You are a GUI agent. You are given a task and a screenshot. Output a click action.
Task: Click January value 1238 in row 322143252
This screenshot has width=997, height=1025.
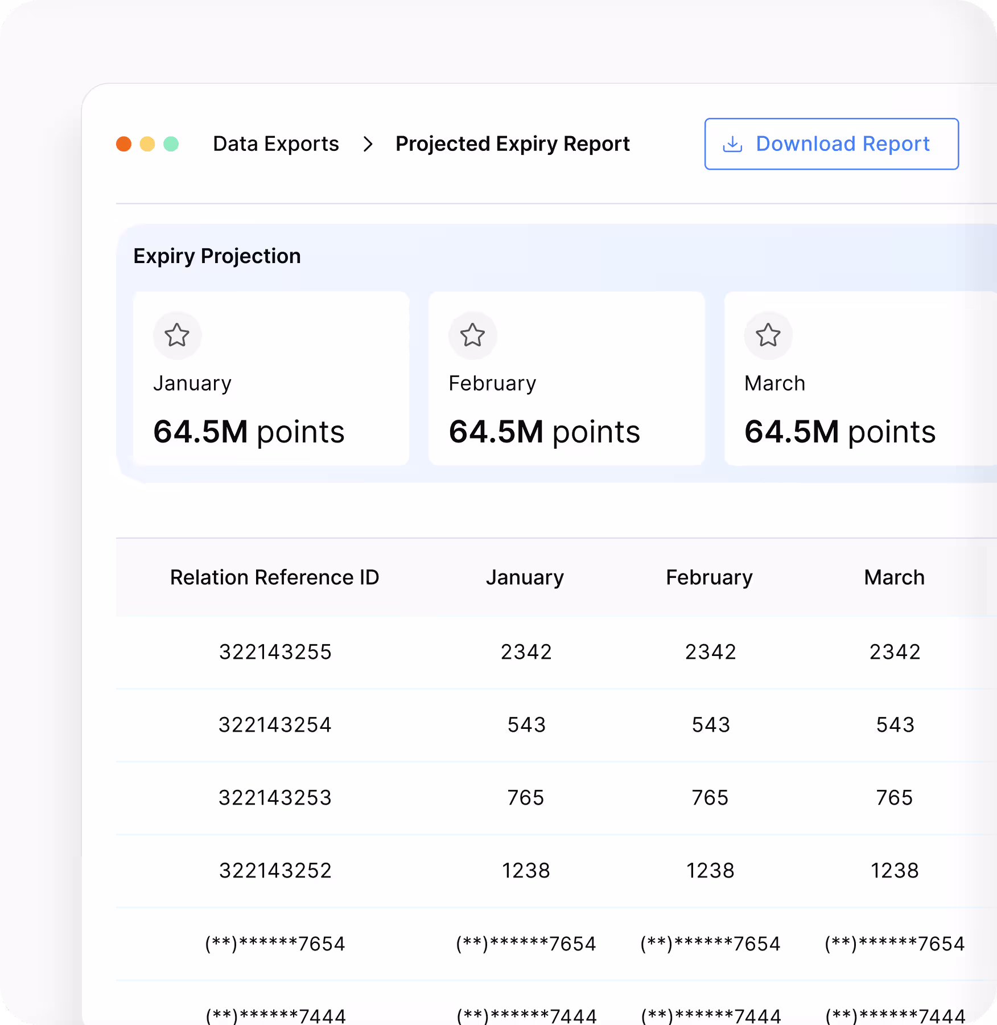pyautogui.click(x=526, y=871)
